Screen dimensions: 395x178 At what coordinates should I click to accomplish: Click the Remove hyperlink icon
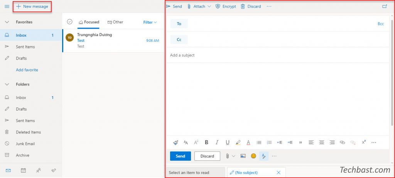353,142
